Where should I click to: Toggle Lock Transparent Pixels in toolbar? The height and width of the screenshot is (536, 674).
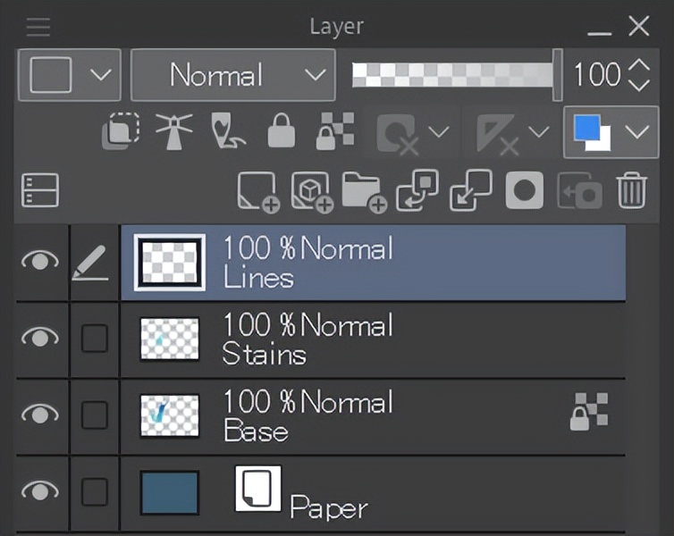tap(335, 131)
